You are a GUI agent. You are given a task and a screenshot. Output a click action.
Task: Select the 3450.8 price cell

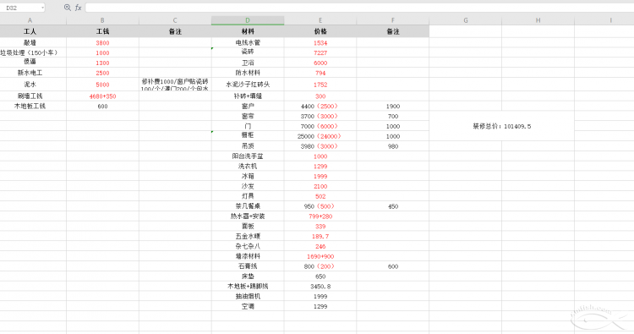(320, 287)
